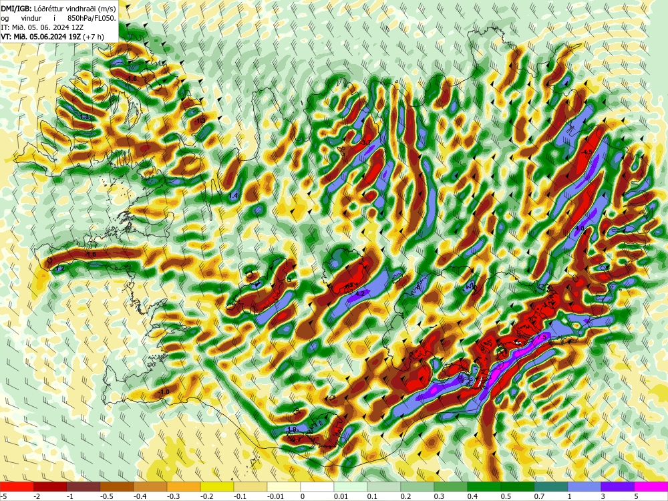Viewport: 668px width, 501px height.
Task: Select the periwinkle blue legend swatch at 1
Action: 584,486
